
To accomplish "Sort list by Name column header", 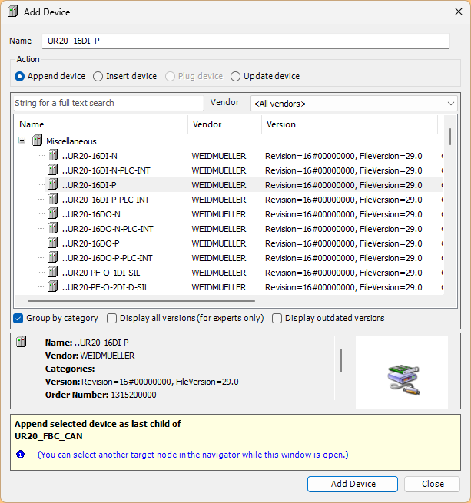I will click(x=101, y=124).
